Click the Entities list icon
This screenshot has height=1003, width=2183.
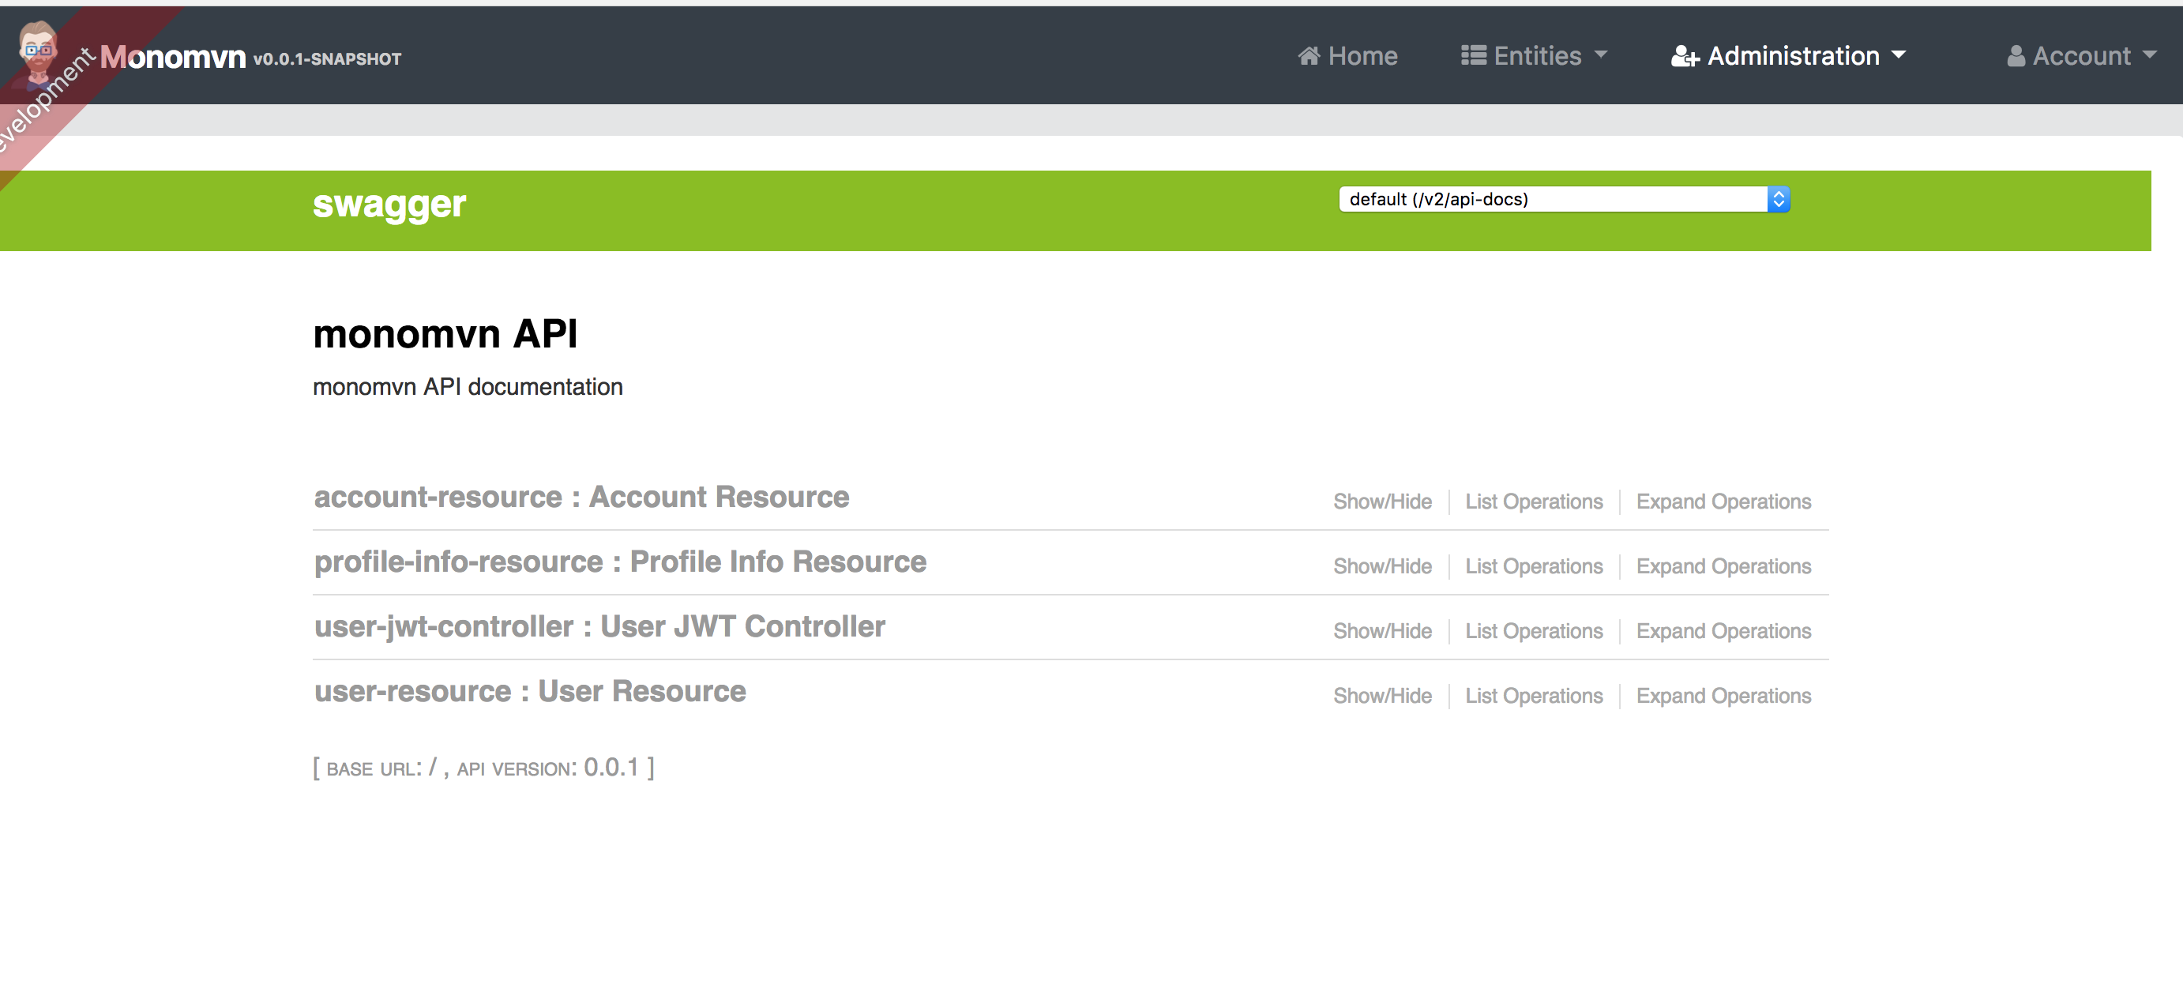tap(1474, 54)
